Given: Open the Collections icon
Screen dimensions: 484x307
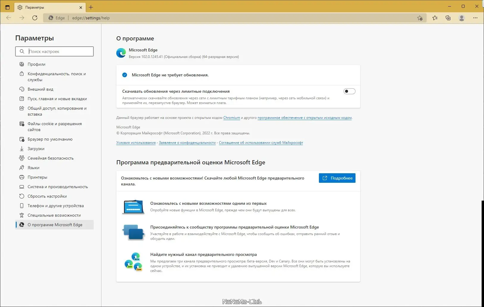Looking at the screenshot, I should (x=448, y=18).
